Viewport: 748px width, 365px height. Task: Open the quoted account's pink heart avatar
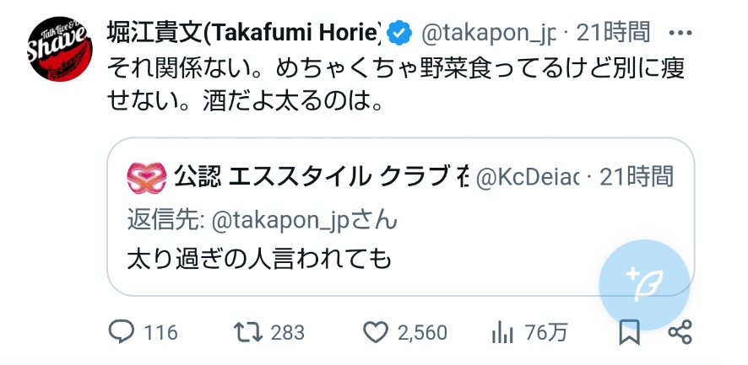click(x=147, y=178)
